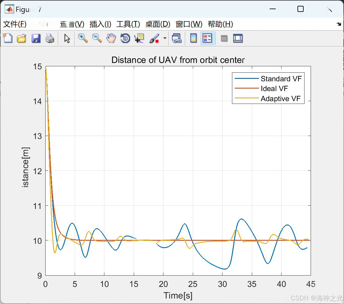This screenshot has height=304, width=344.
Task: Open the 桌面(D) menu
Action: coord(158,24)
